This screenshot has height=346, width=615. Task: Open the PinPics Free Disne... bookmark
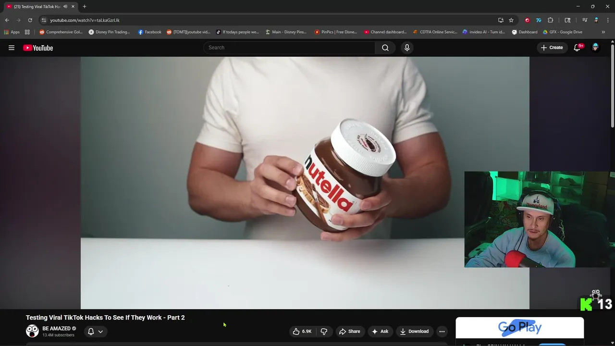click(x=336, y=32)
